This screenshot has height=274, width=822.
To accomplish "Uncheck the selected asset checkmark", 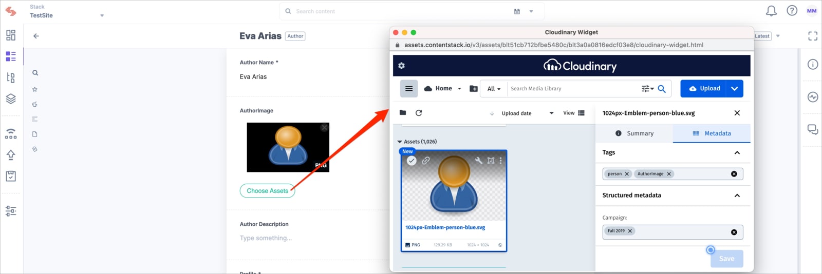I will [x=412, y=161].
